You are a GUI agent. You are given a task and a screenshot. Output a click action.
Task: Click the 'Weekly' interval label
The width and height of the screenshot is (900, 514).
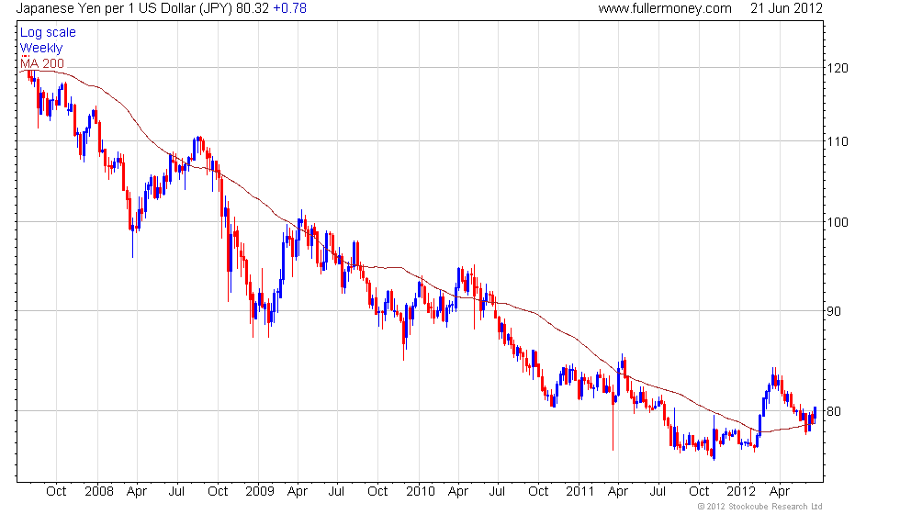[41, 48]
